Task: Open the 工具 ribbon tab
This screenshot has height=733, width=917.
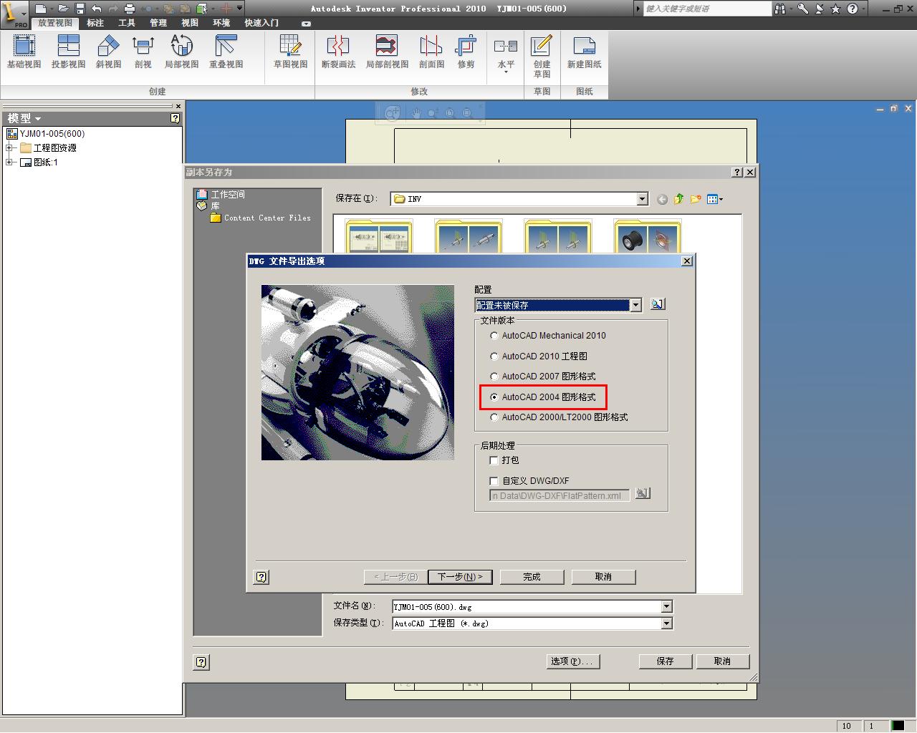Action: tap(127, 23)
